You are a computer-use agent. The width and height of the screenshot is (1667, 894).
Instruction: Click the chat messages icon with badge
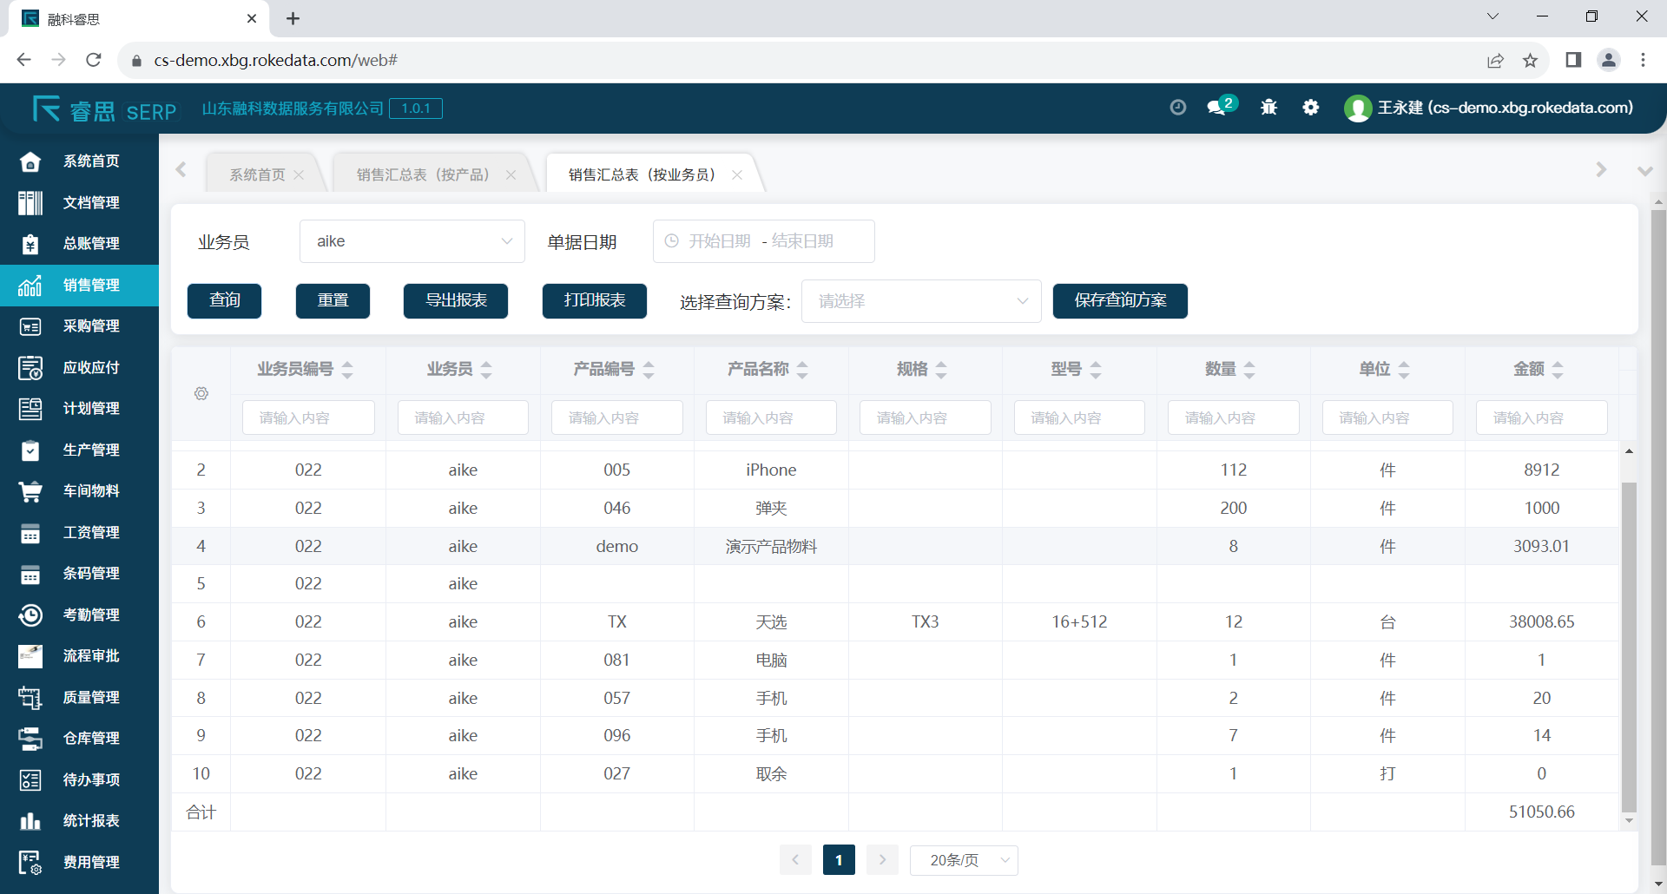click(x=1219, y=108)
